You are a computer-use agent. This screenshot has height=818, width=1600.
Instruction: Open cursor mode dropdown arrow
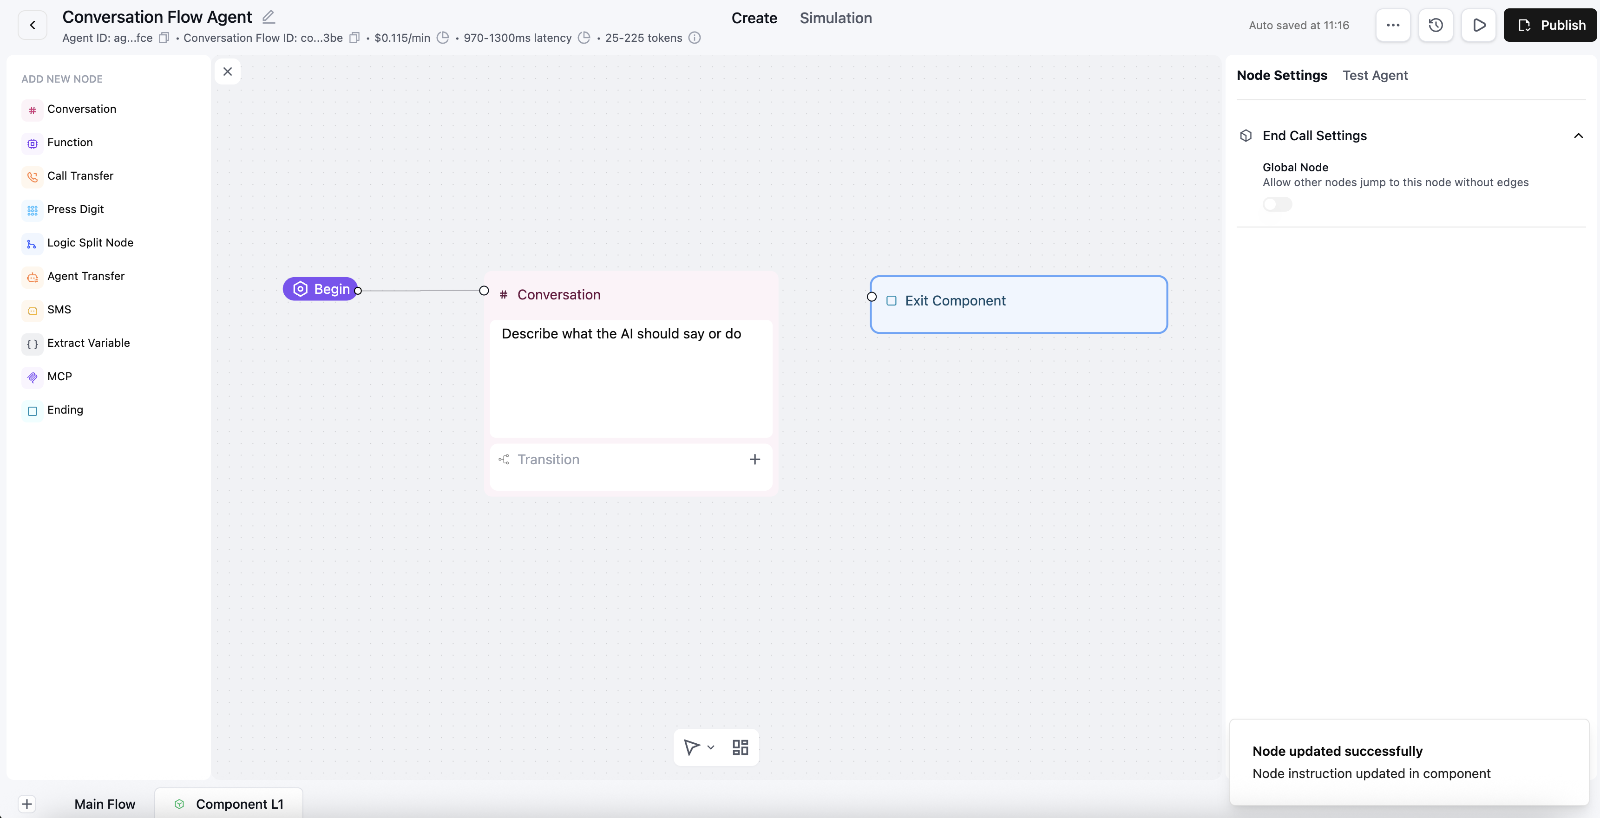coord(710,747)
